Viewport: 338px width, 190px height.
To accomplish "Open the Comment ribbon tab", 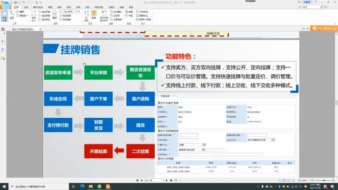I will (26, 7).
